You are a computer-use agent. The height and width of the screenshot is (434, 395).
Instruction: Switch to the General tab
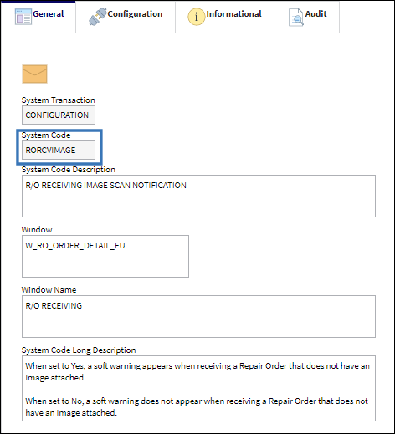(38, 17)
